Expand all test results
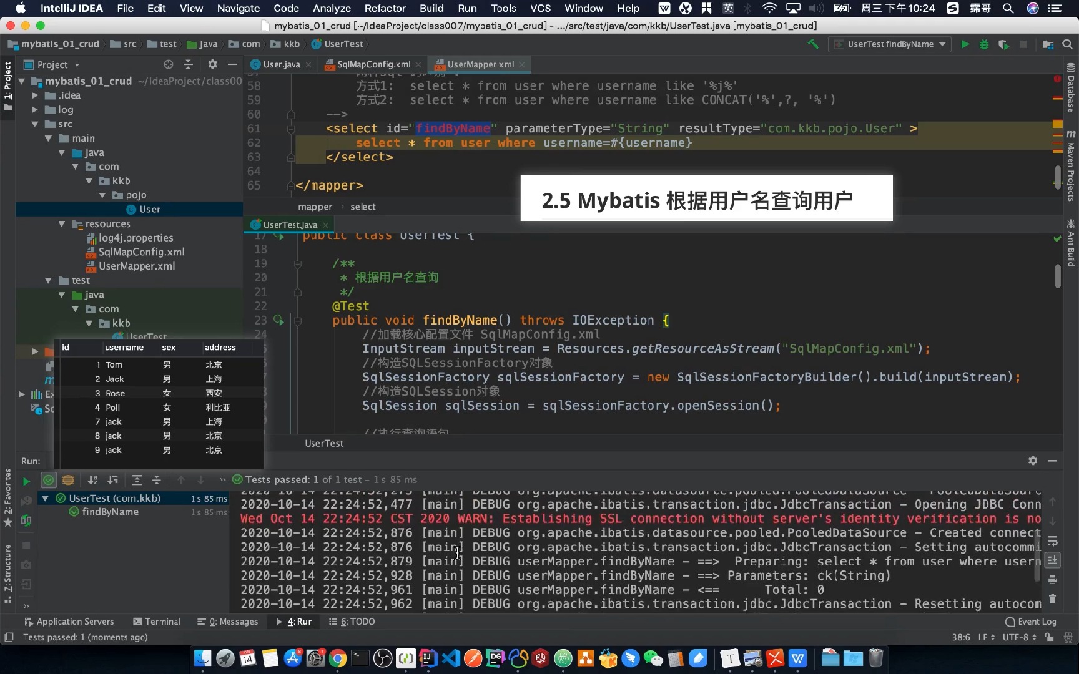Screen dimensions: 1079x674 [137, 480]
